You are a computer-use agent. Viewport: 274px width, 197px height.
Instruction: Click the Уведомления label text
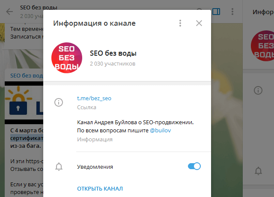(x=95, y=167)
